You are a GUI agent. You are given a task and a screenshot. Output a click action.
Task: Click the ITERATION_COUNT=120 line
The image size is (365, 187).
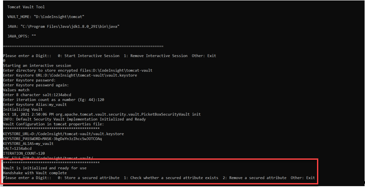[x=23, y=153]
